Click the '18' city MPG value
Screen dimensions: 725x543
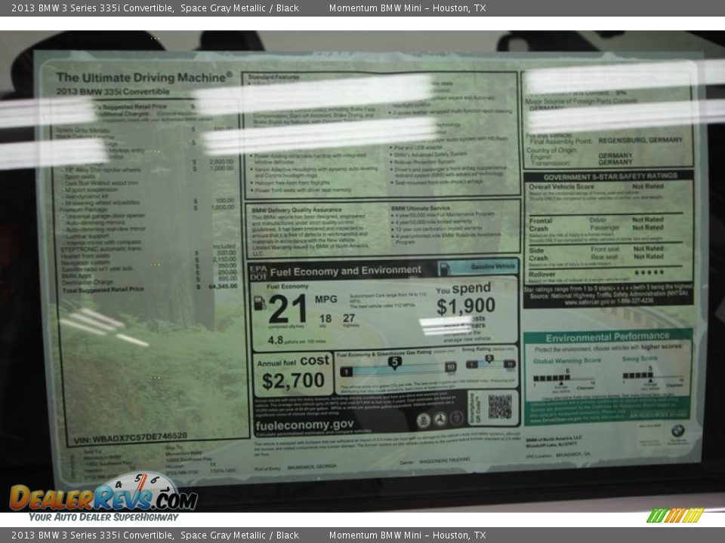click(325, 318)
